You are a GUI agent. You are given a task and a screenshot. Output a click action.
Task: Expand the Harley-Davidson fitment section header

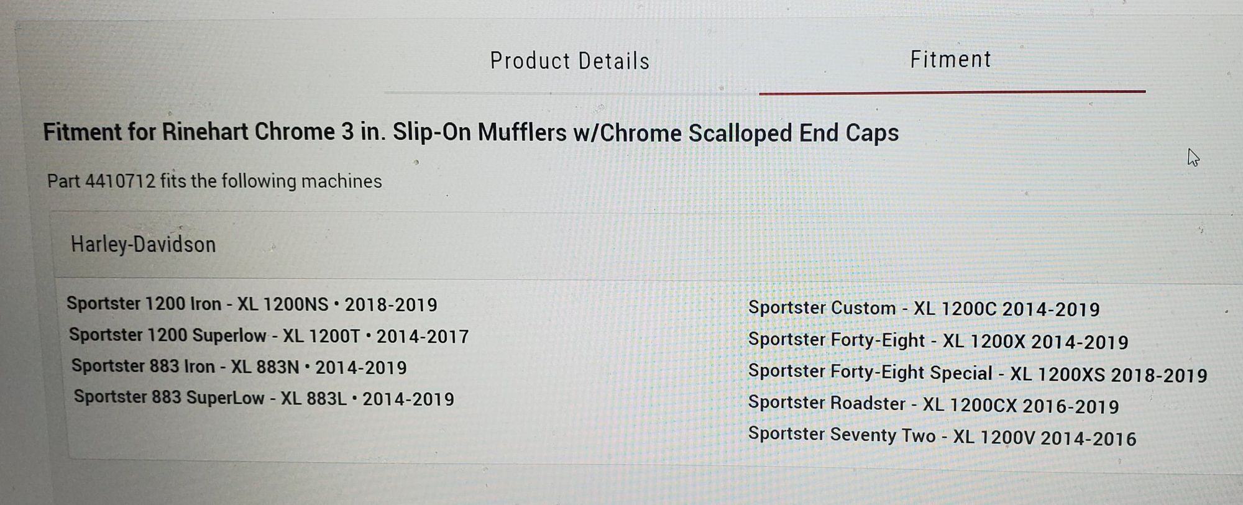point(143,245)
